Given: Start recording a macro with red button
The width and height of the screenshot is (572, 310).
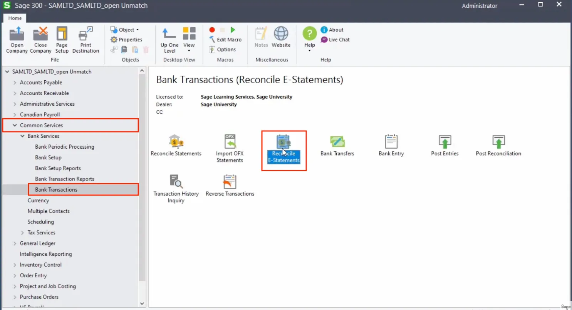Looking at the screenshot, I should pyautogui.click(x=212, y=30).
